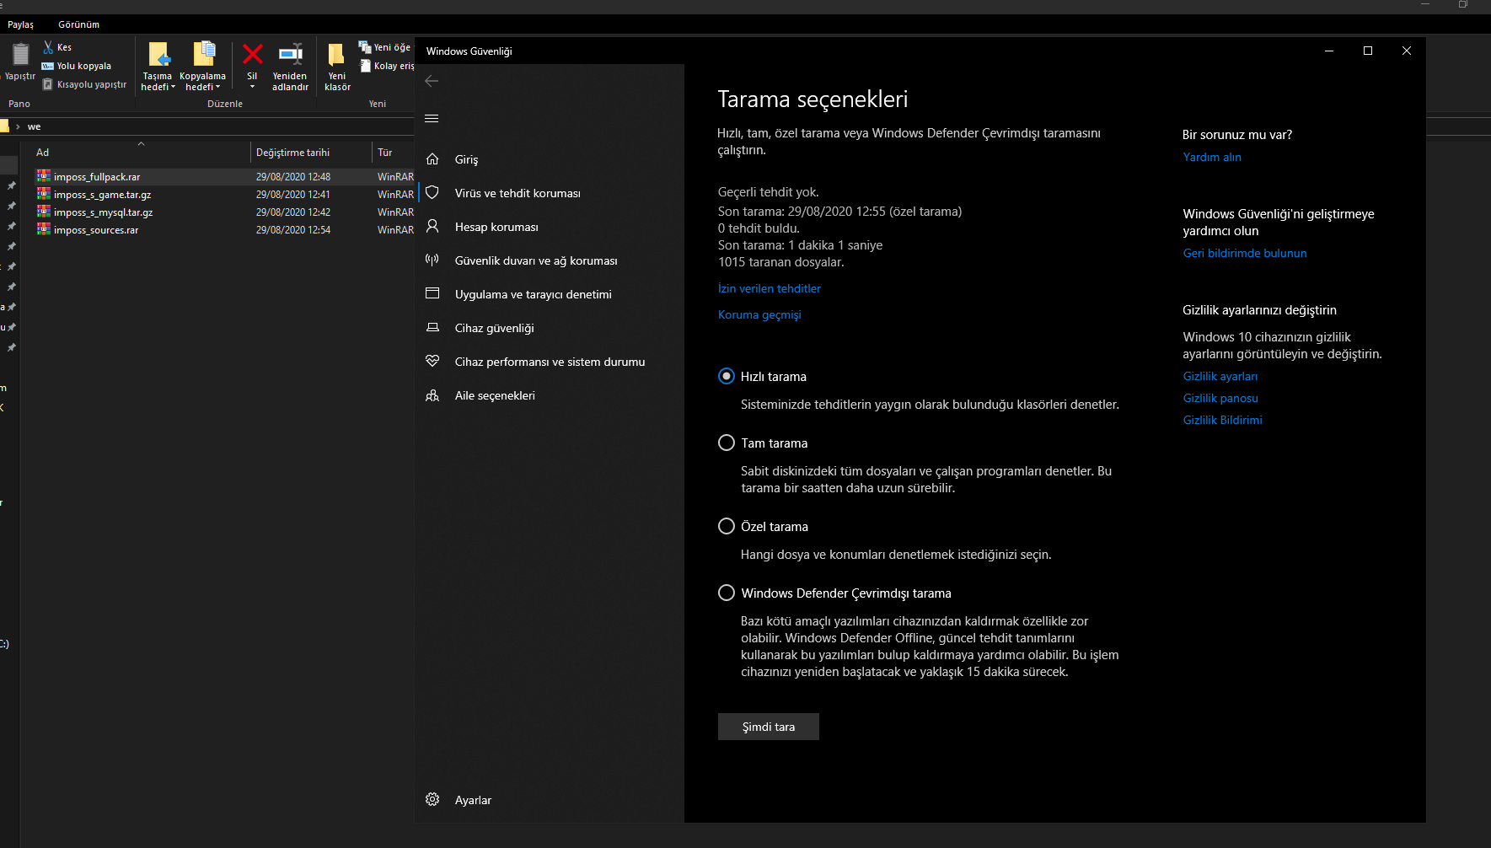
Task: Open the hamburger navigation menu icon
Action: tap(432, 118)
